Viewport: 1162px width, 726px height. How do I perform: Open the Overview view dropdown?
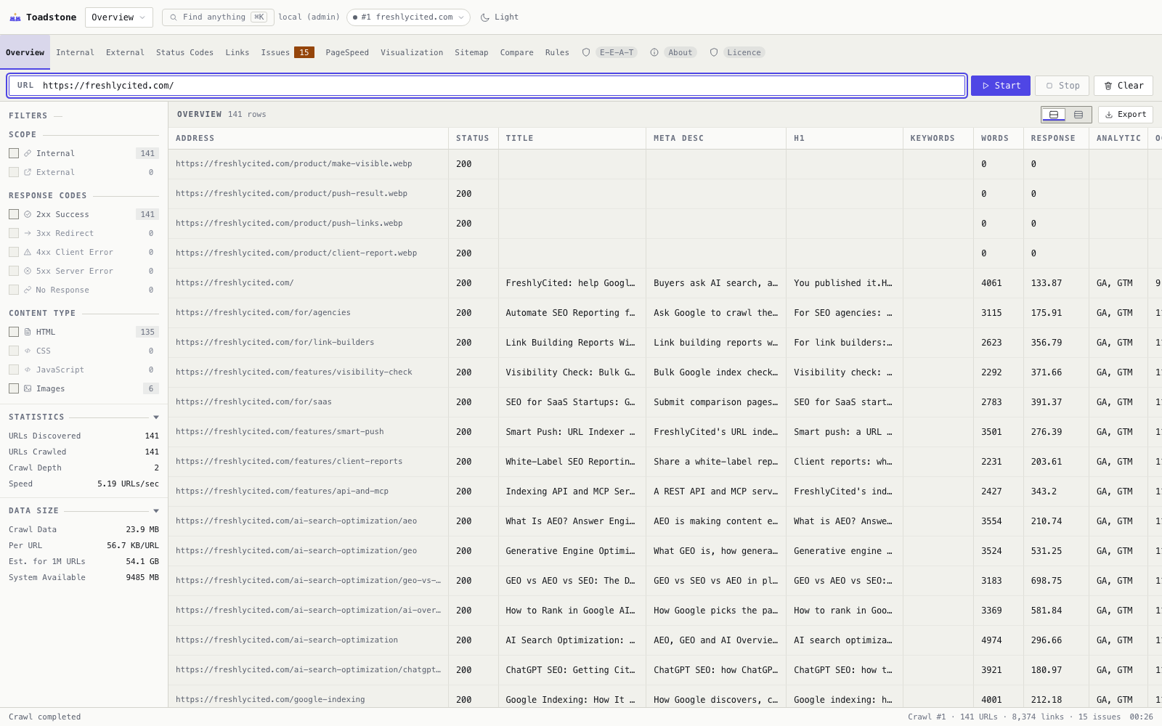tap(119, 17)
